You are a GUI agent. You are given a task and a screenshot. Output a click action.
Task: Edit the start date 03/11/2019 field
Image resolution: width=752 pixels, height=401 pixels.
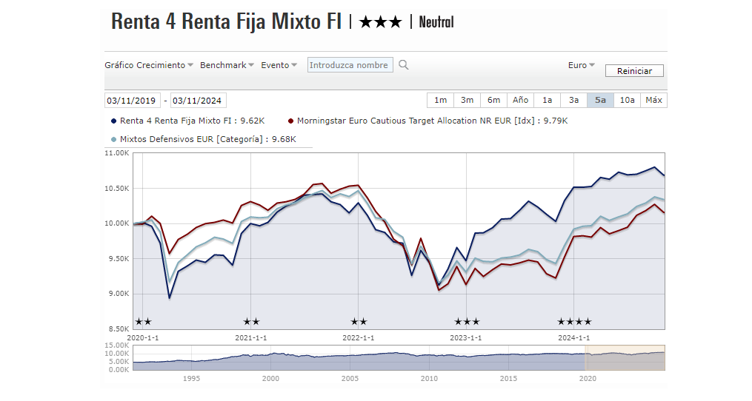pyautogui.click(x=132, y=101)
